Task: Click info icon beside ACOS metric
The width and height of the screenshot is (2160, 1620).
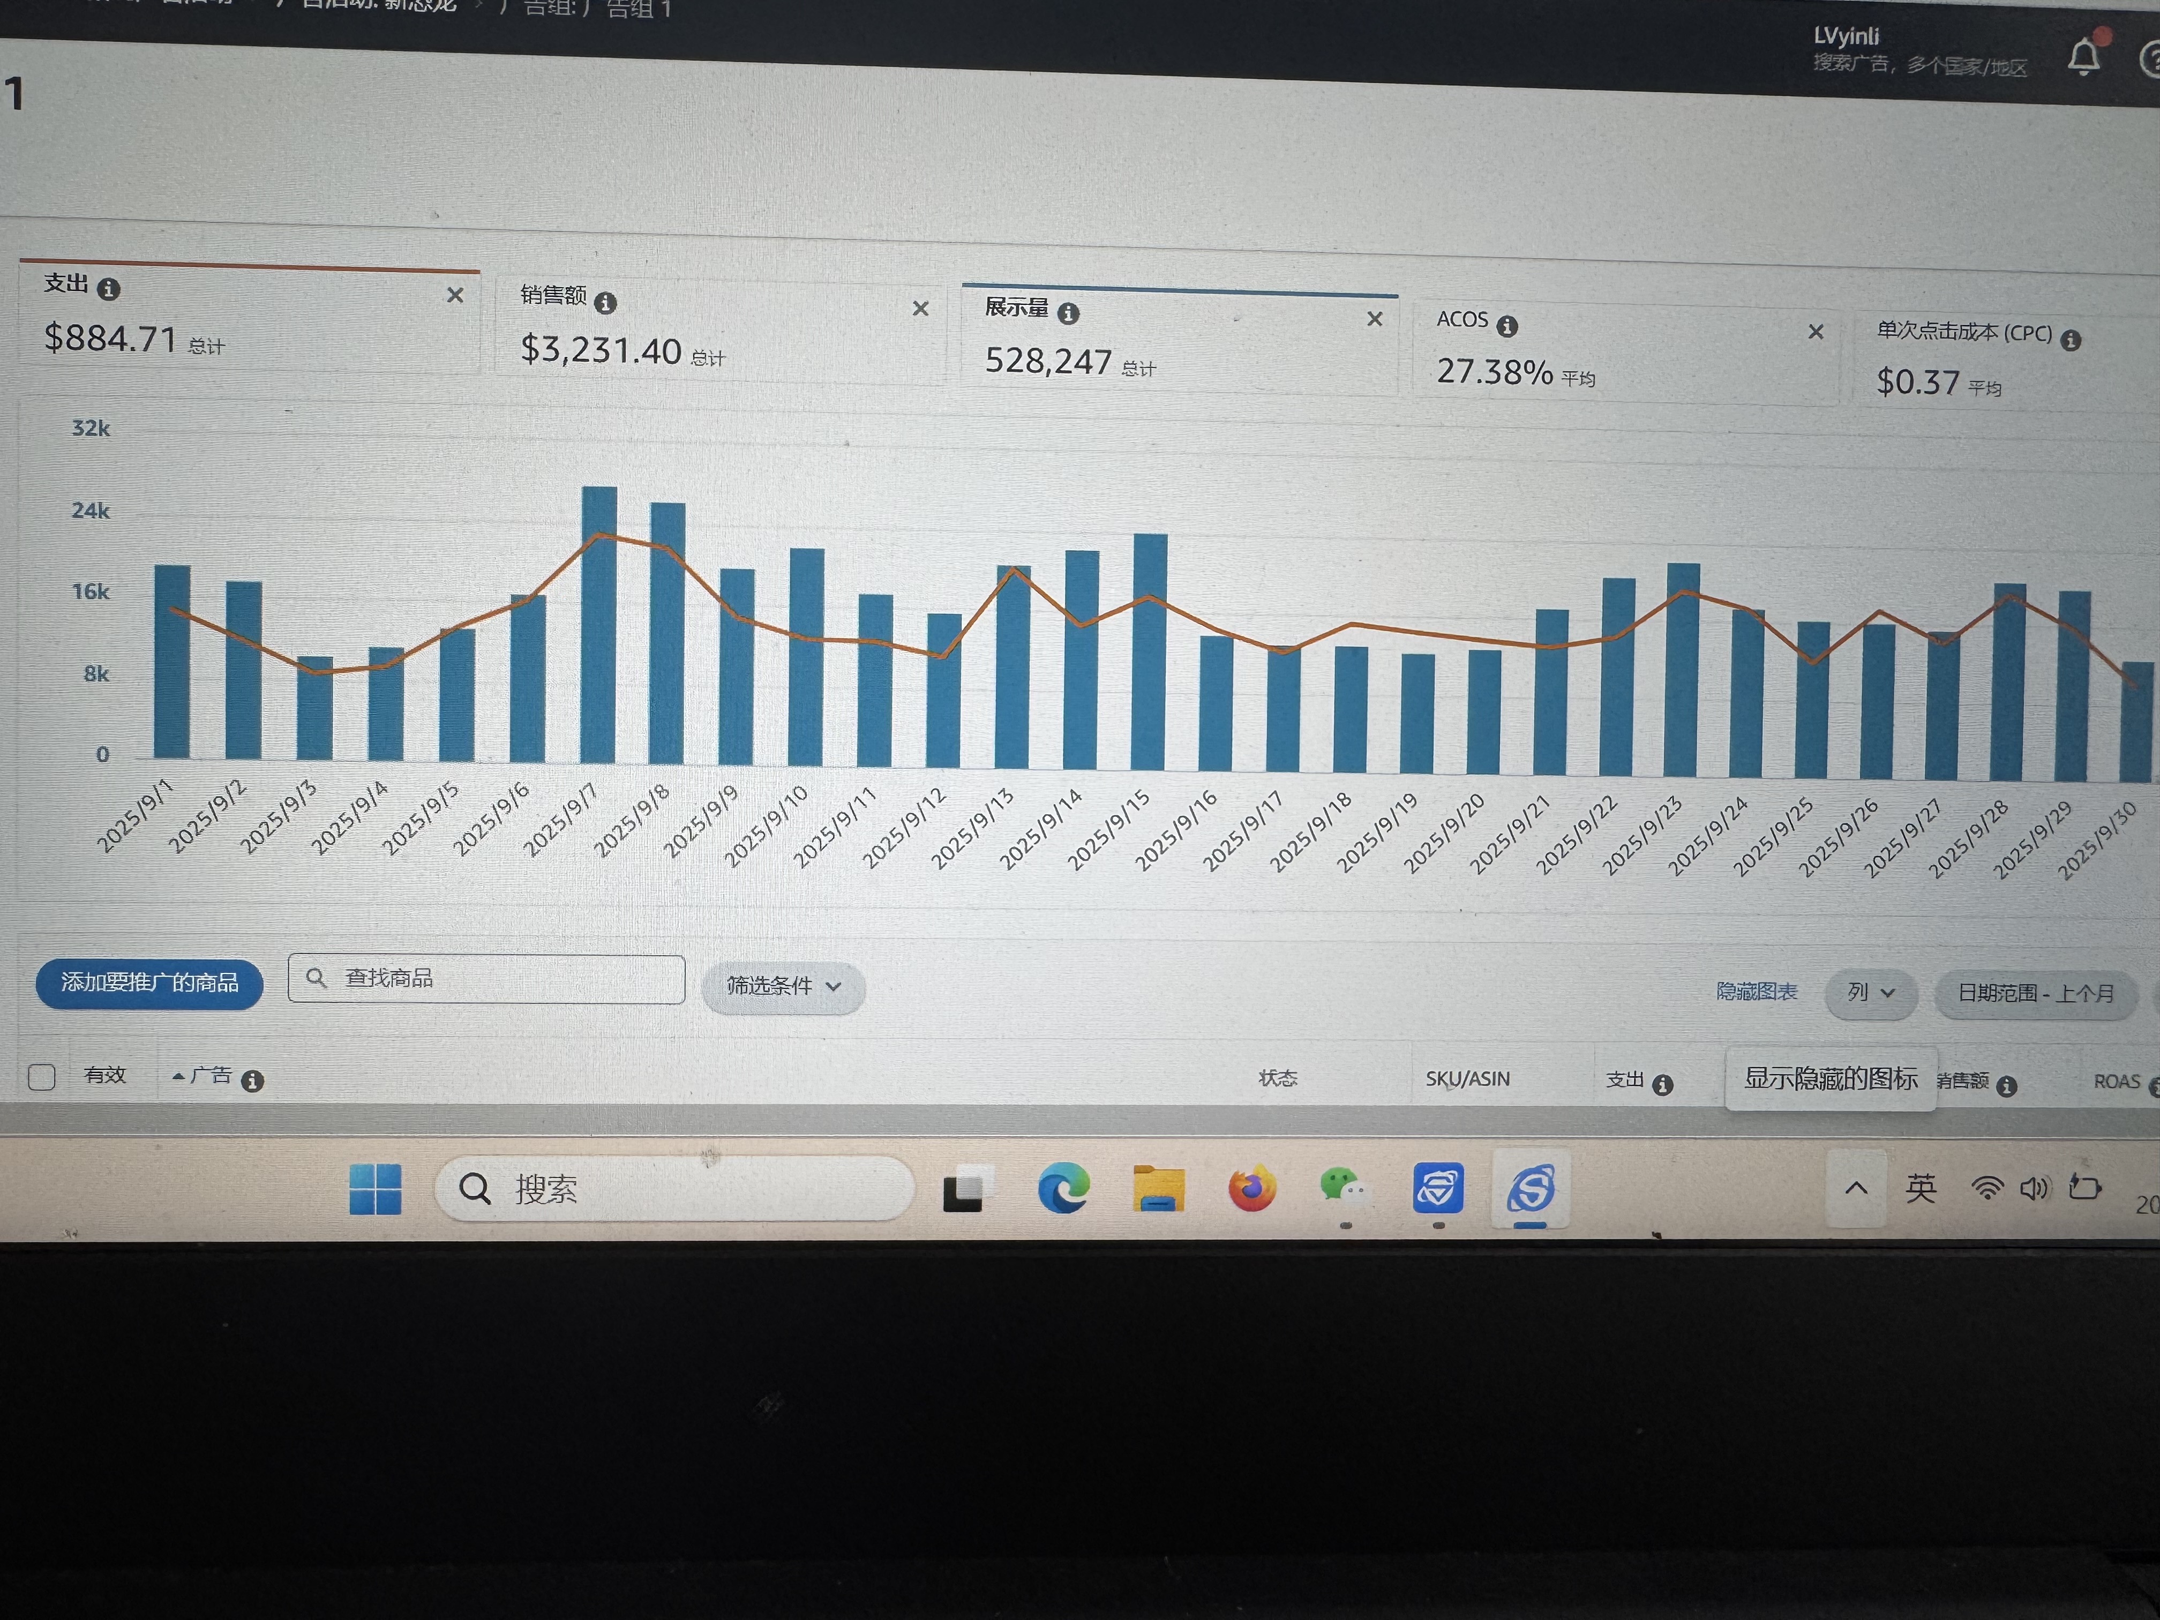Action: pyautogui.click(x=1507, y=327)
